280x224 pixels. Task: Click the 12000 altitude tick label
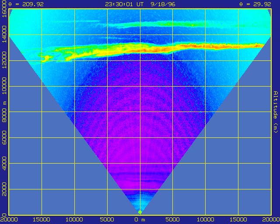4,60
